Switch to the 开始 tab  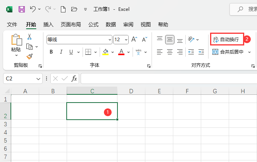[x=31, y=24]
